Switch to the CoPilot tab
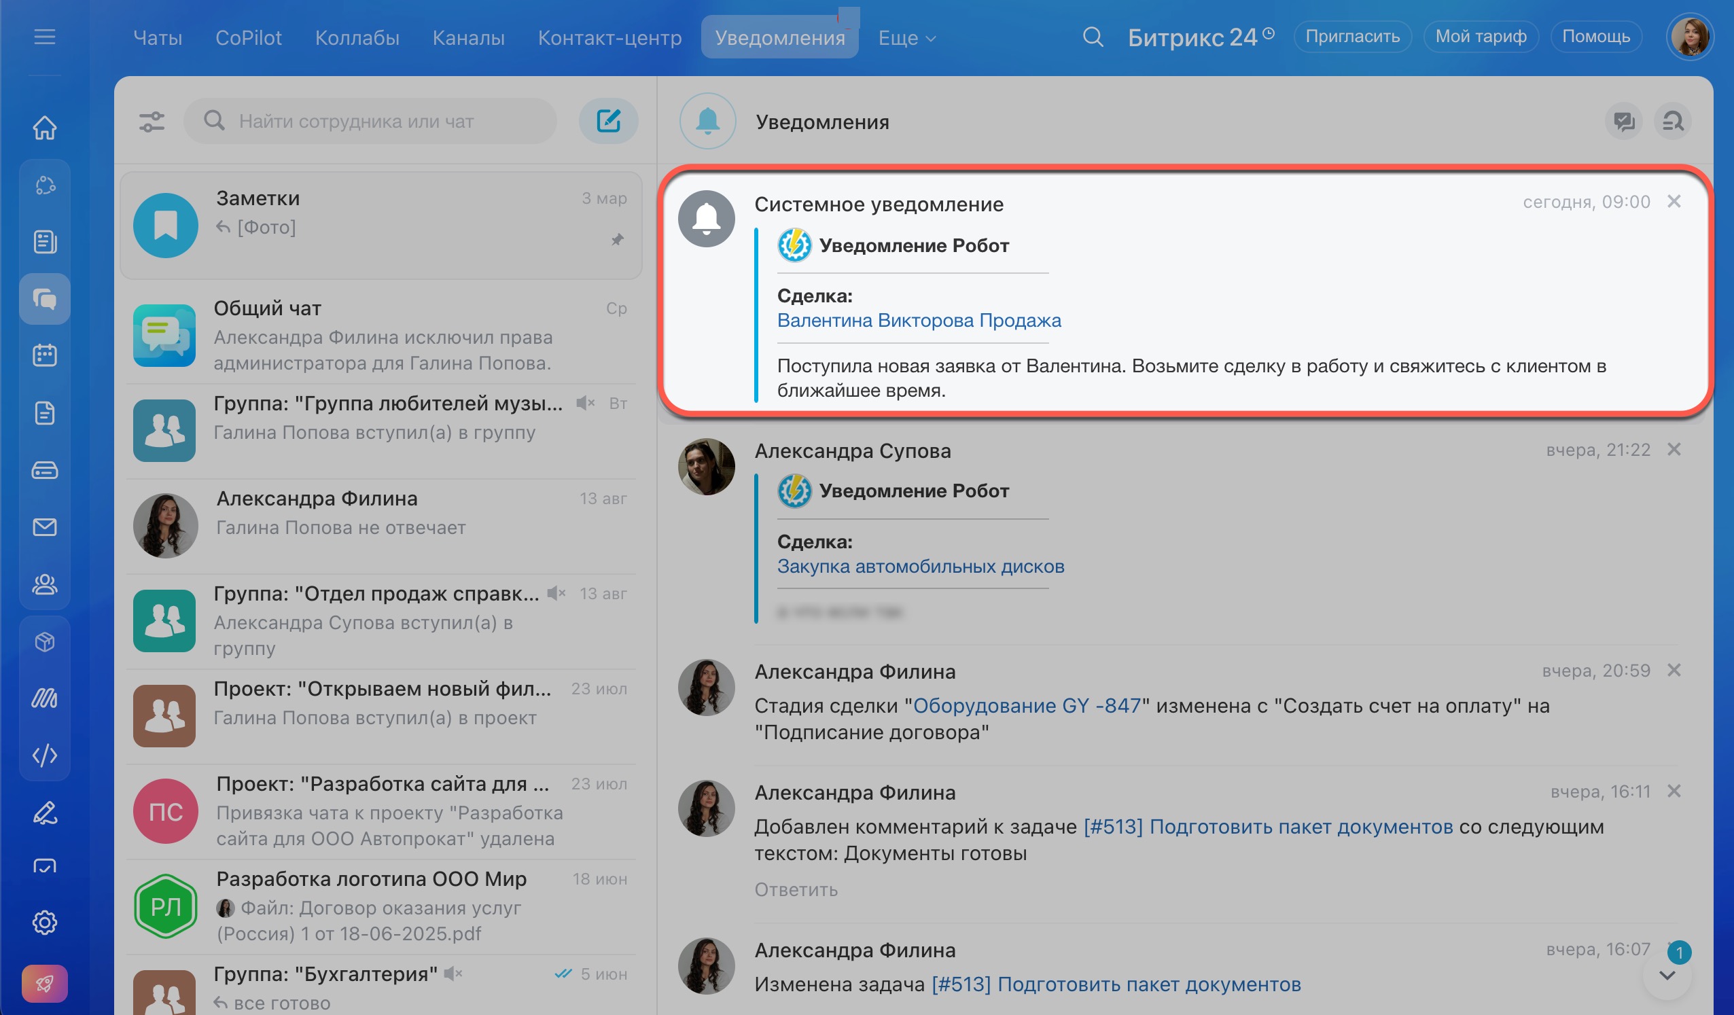1734x1015 pixels. pos(249,38)
